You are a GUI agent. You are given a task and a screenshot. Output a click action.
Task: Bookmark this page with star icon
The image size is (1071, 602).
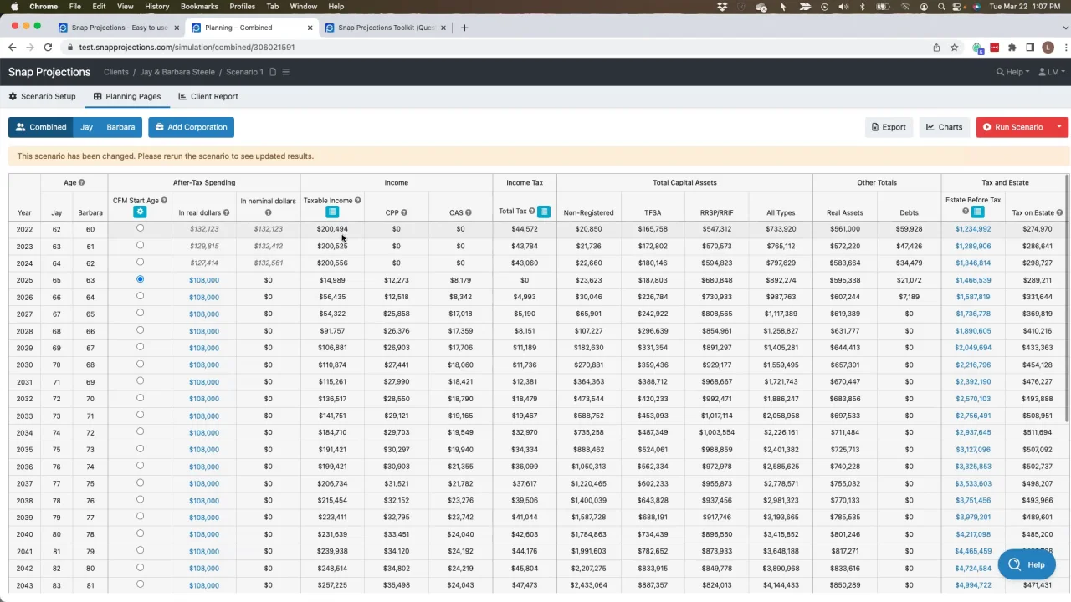(x=954, y=48)
